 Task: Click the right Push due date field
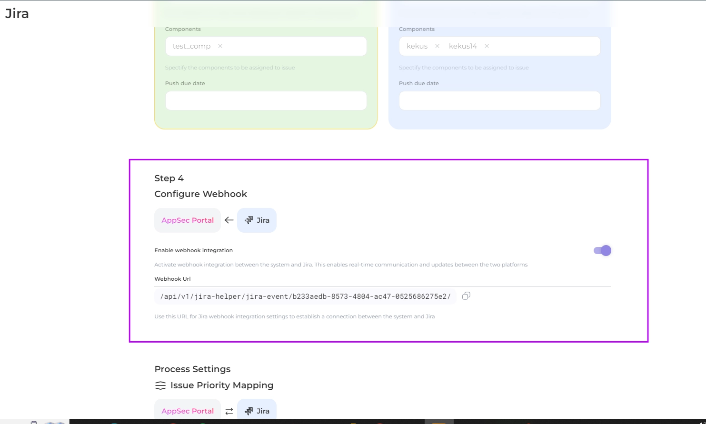coord(499,100)
